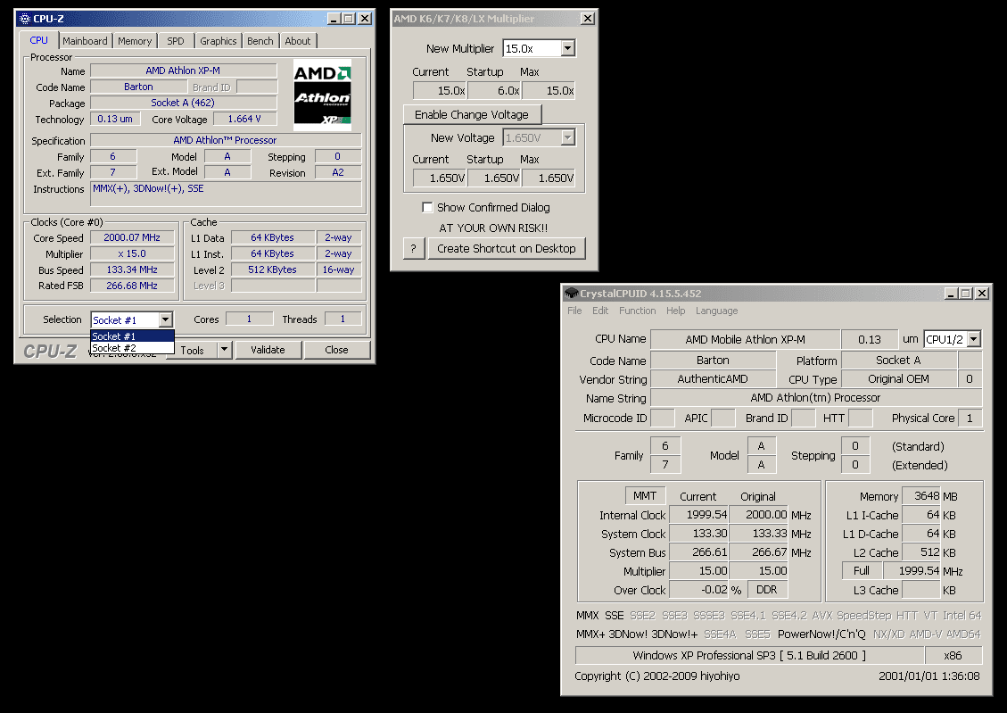Click the System Bus original 266.67 value

759,551
